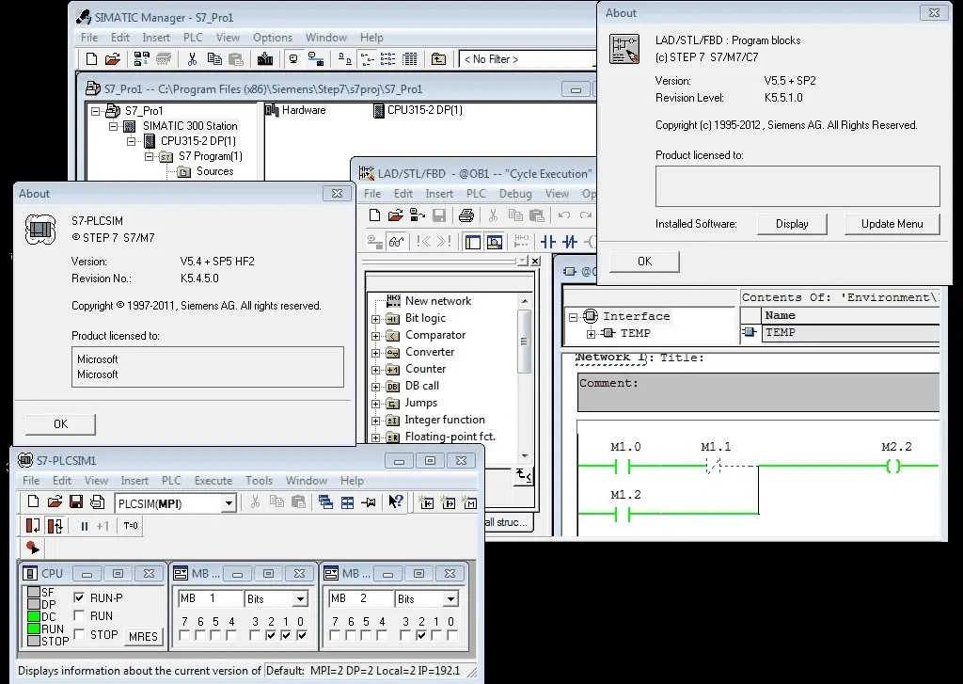Toggle Online view icon in SIMATIC Manager
Viewport: 963px width, 684px height.
pyautogui.click(x=316, y=59)
